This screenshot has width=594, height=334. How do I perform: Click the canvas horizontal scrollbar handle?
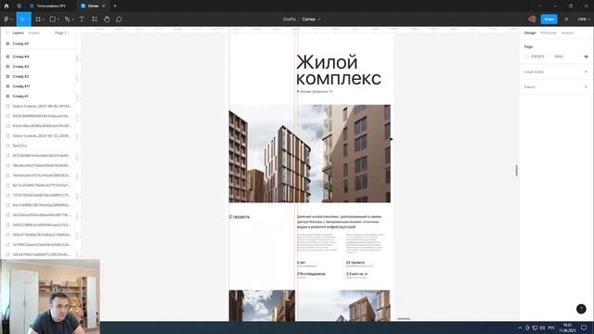tap(404, 319)
